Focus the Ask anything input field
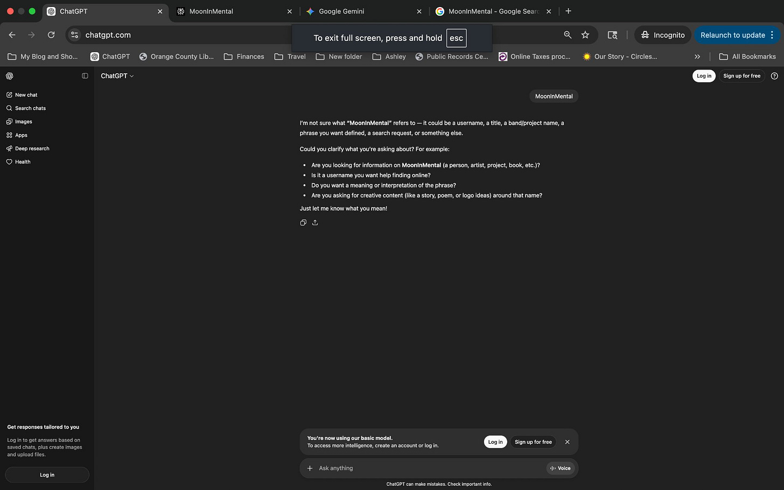Screen dimensions: 784x490 [431, 468]
